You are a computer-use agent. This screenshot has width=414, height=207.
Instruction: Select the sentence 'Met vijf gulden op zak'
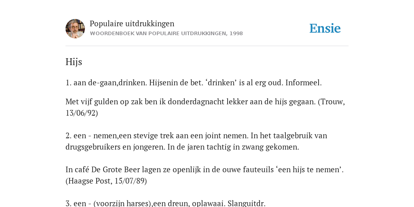pos(205,101)
